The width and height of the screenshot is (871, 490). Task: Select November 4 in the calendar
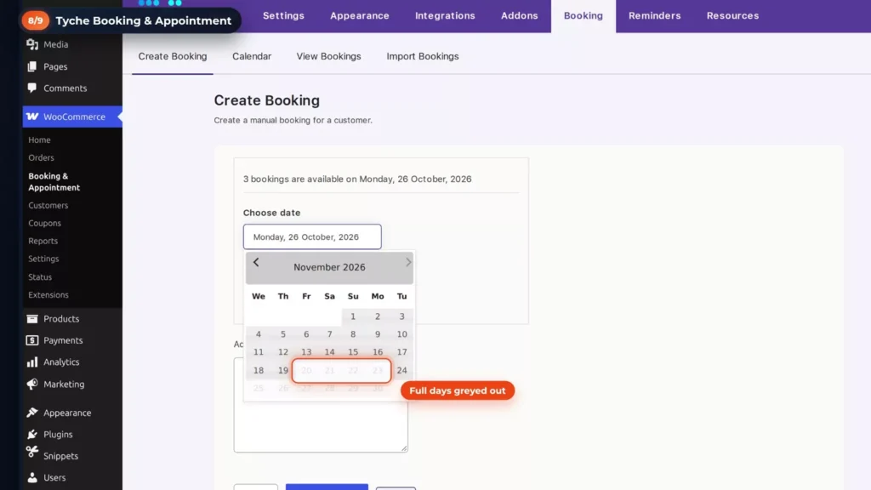click(259, 333)
